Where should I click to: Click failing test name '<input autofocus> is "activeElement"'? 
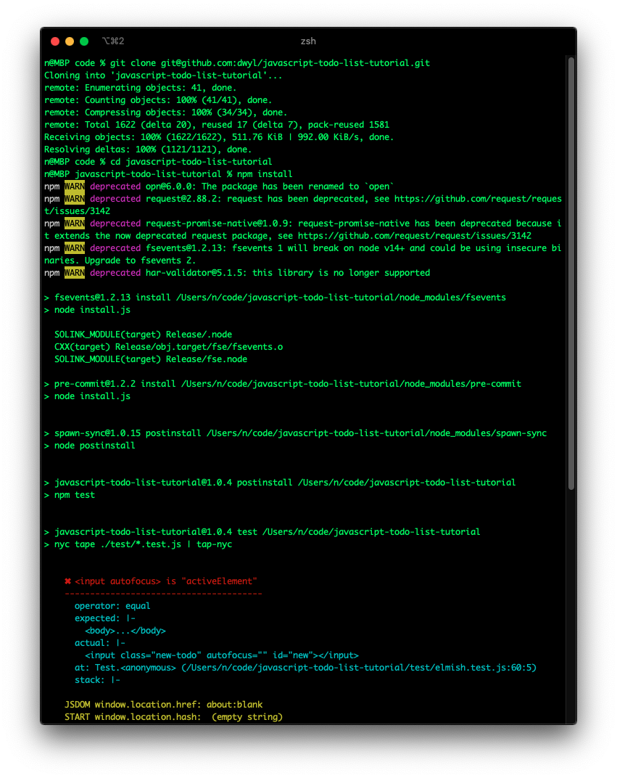click(x=166, y=581)
